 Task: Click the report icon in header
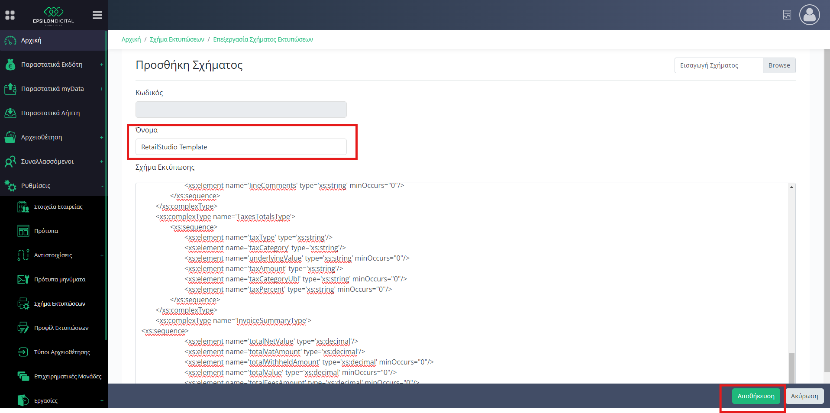coord(787,15)
